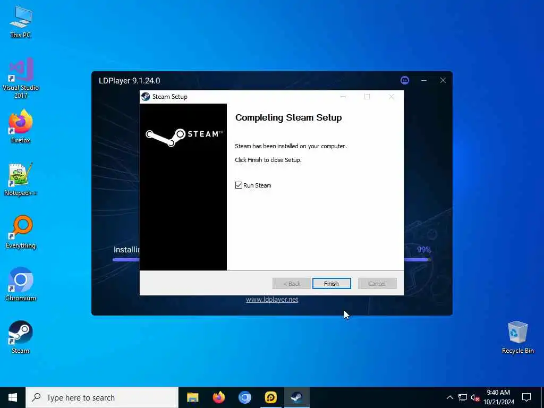The width and height of the screenshot is (544, 408).
Task: Click the LDPlayer installation progress bar
Action: point(271,259)
